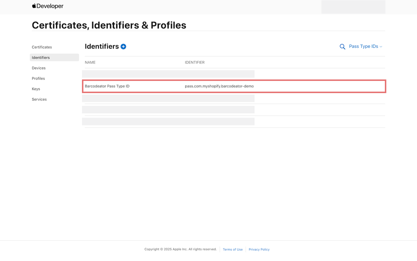
Task: Go to the Profiles section
Action: (38, 78)
